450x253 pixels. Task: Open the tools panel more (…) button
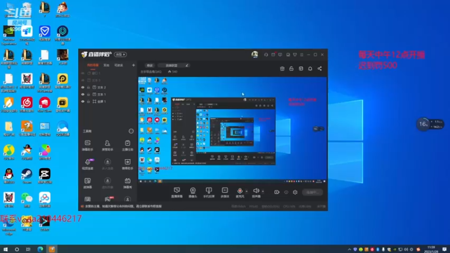click(131, 131)
